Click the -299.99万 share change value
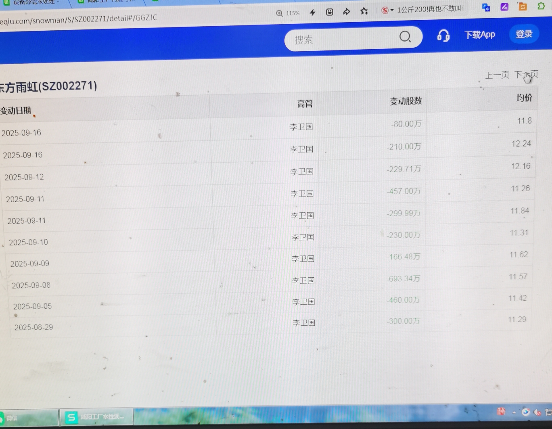This screenshot has width=552, height=429. click(404, 213)
